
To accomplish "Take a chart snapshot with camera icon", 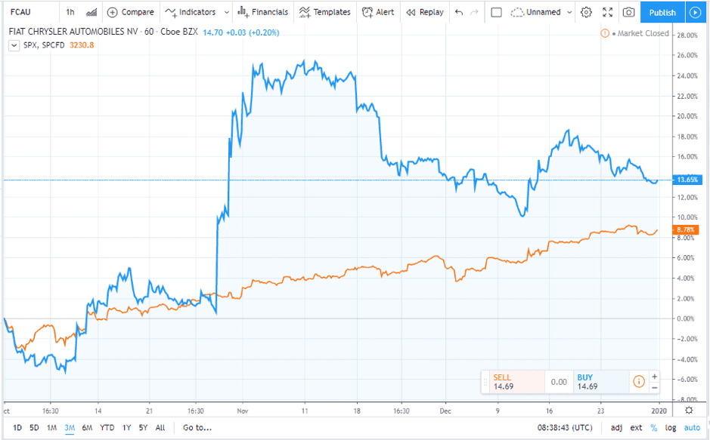I will (x=628, y=12).
